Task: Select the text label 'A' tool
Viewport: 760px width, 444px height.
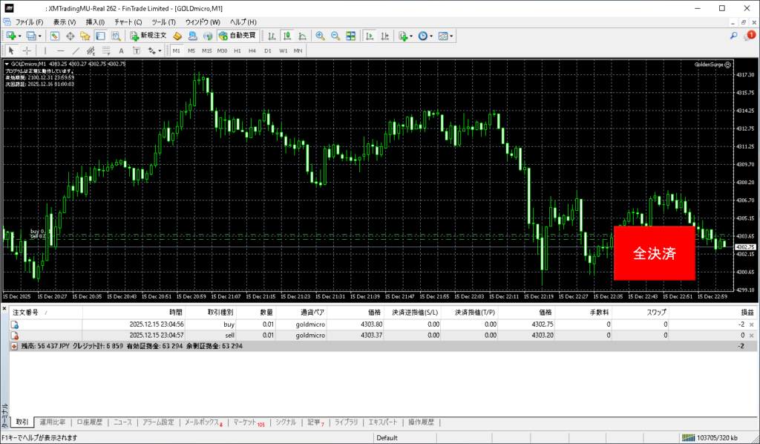Action: 121,50
